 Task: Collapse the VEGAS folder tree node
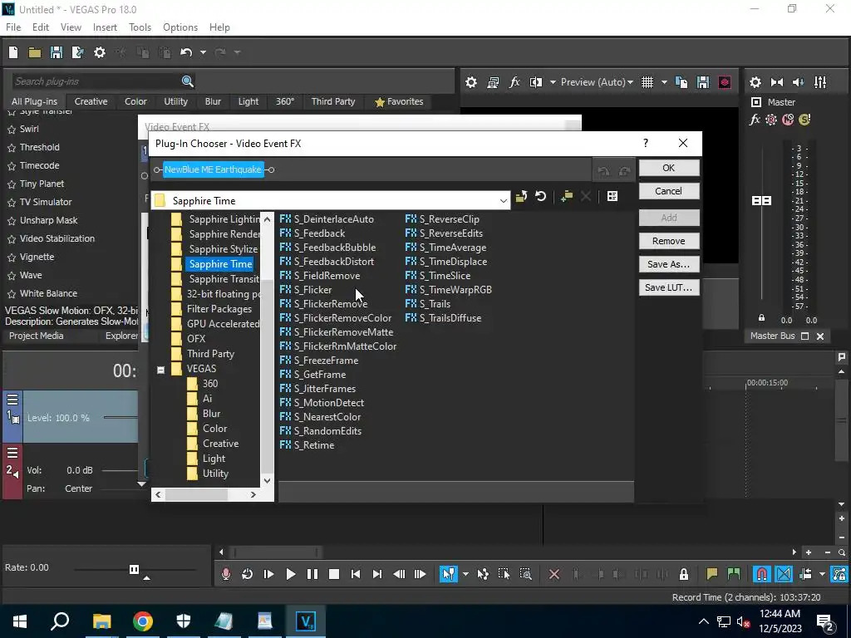coord(160,370)
